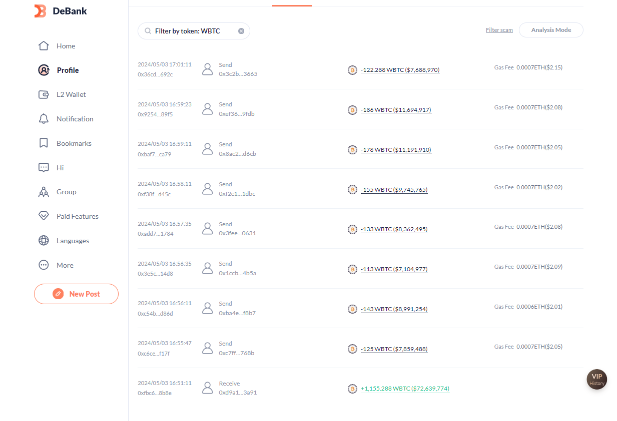The width and height of the screenshot is (617, 421).
Task: Click the WBTC coin icon beside -155 WBTC
Action: tap(352, 190)
